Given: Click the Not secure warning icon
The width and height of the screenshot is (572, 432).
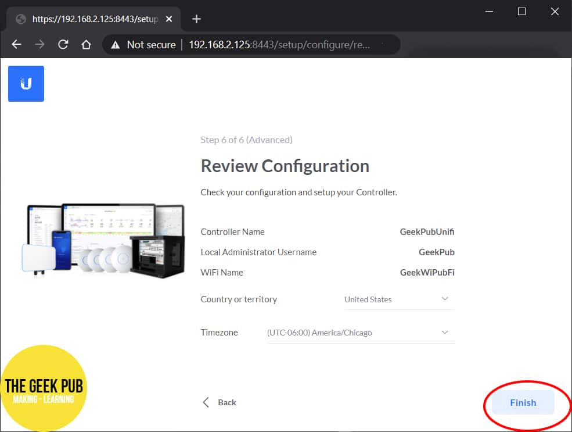Looking at the screenshot, I should tap(116, 45).
